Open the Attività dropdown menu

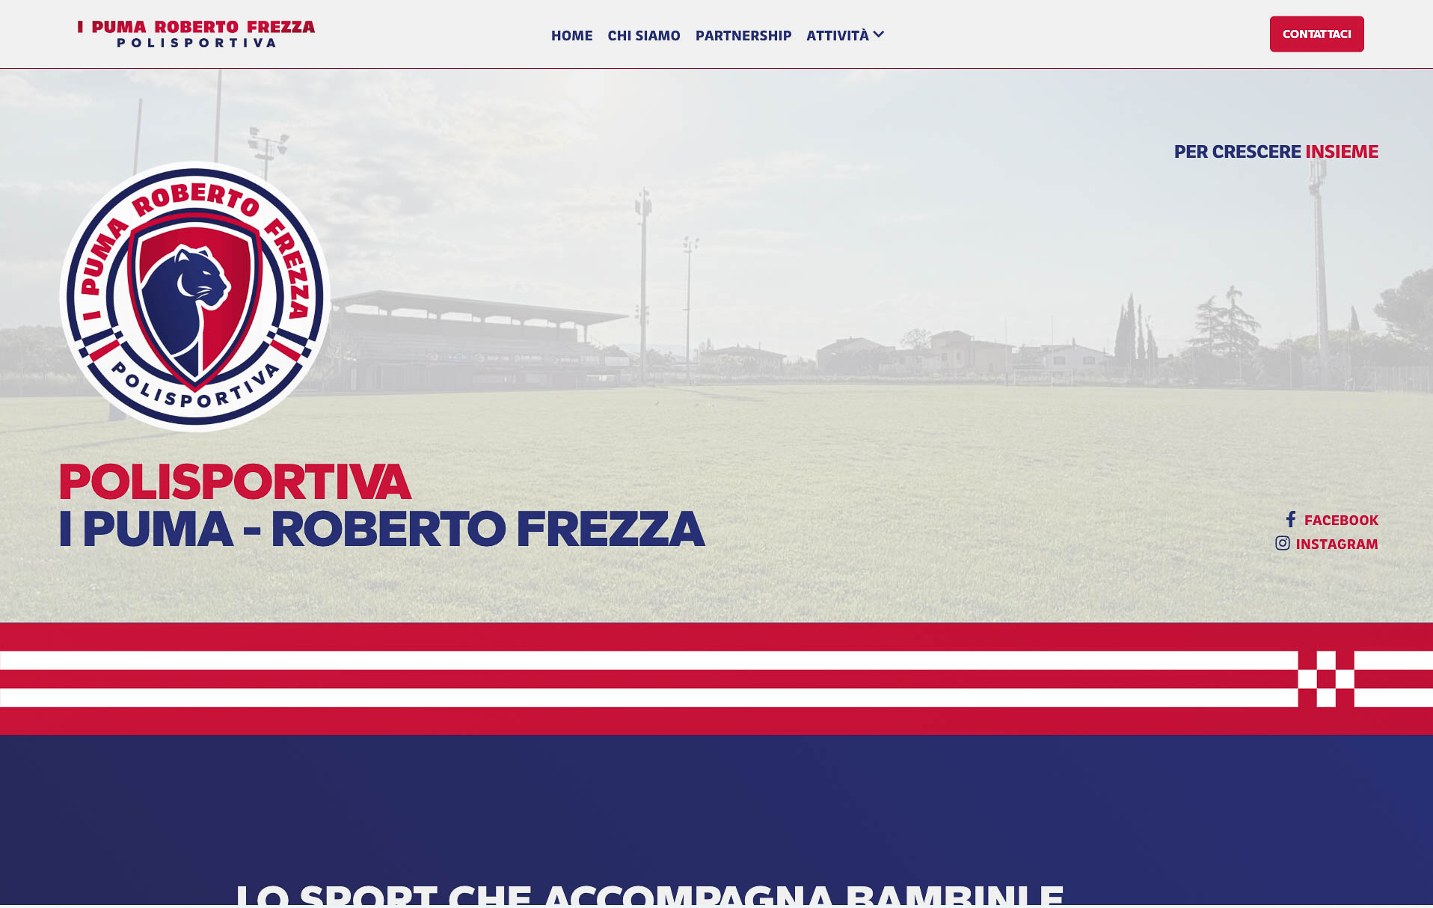tap(845, 35)
